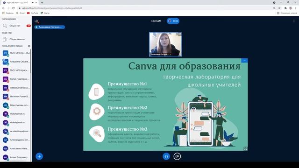This screenshot has width=299, height=168.
Task: Open the Gmail bookmark
Action: pyautogui.click(x=21, y=13)
